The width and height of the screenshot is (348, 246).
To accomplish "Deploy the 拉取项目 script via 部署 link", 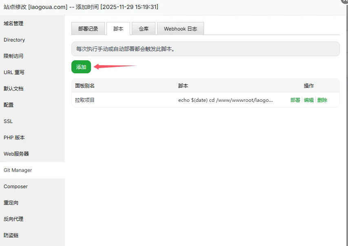I will [x=295, y=100].
